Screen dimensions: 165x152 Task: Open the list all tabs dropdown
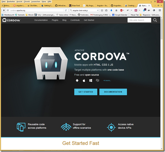point(162,5)
